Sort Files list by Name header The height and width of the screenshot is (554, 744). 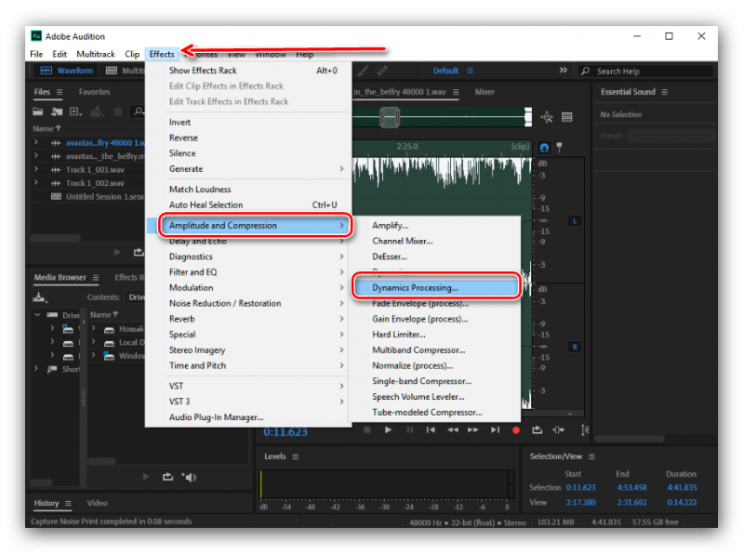[x=46, y=128]
